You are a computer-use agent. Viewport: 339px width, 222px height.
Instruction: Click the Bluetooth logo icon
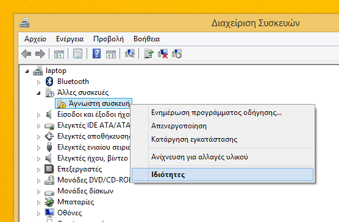click(49, 82)
